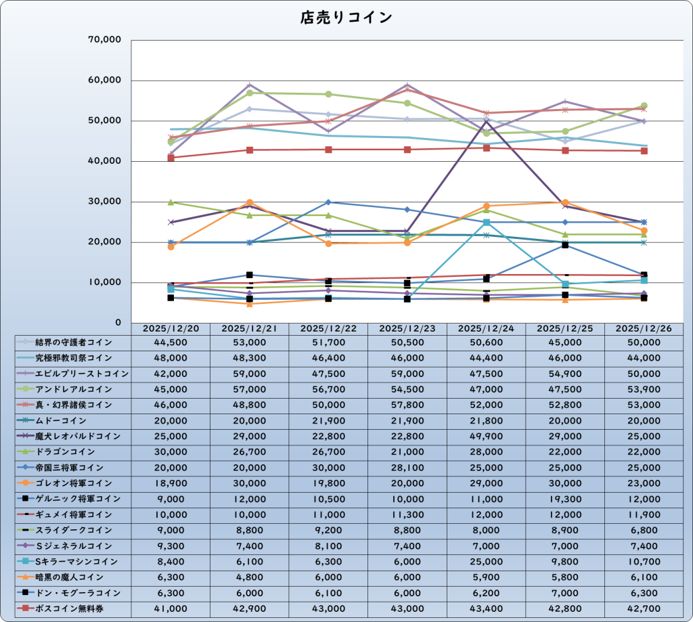693x622 pixels.
Task: Click the 魔犬レオパルドコイン legend marker
Action: (x=25, y=437)
